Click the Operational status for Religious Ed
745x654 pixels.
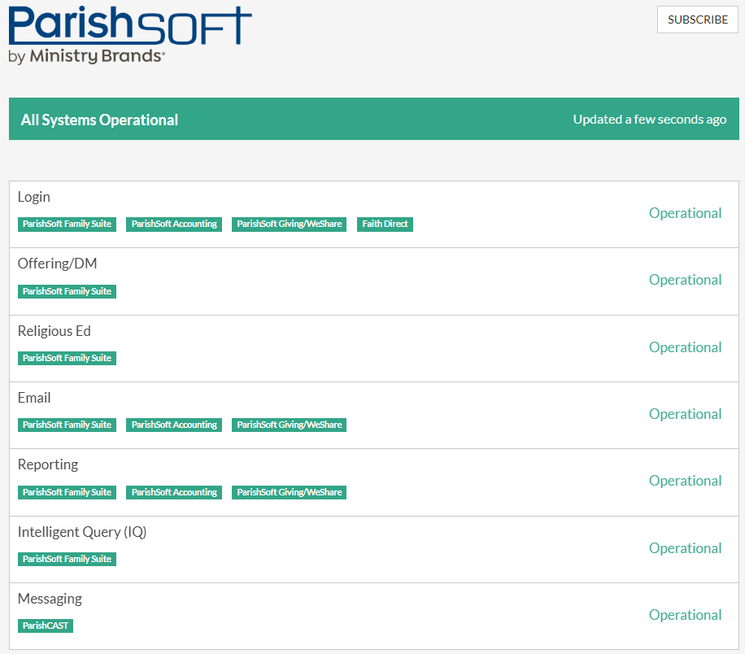point(685,347)
